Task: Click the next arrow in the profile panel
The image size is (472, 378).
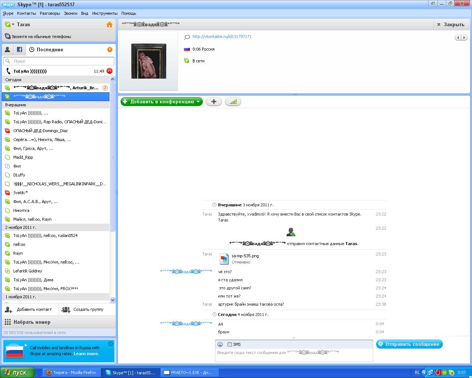Action: pyautogui.click(x=464, y=37)
